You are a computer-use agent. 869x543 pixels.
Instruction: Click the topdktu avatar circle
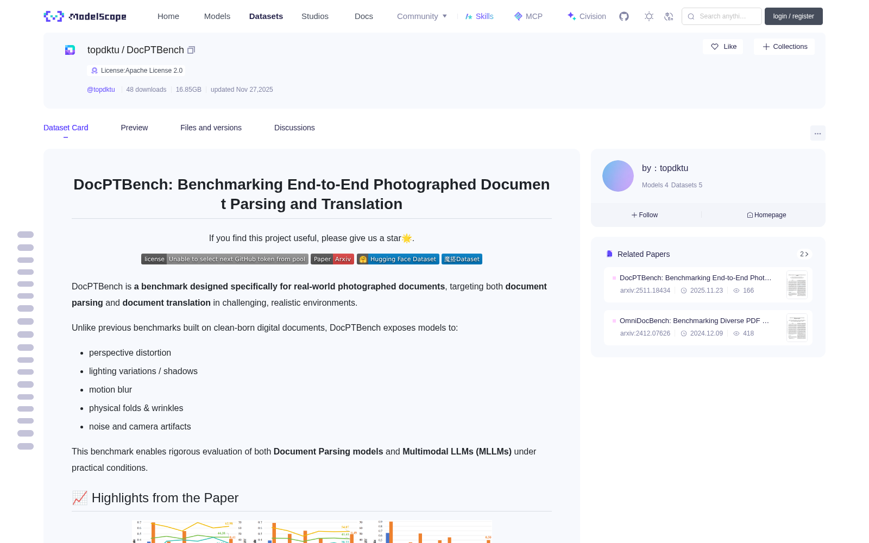618,176
